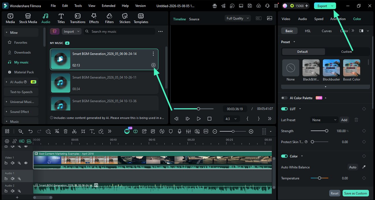Open the AI copilot robot icon
Screen dimensions: 375x200
pos(127,131)
